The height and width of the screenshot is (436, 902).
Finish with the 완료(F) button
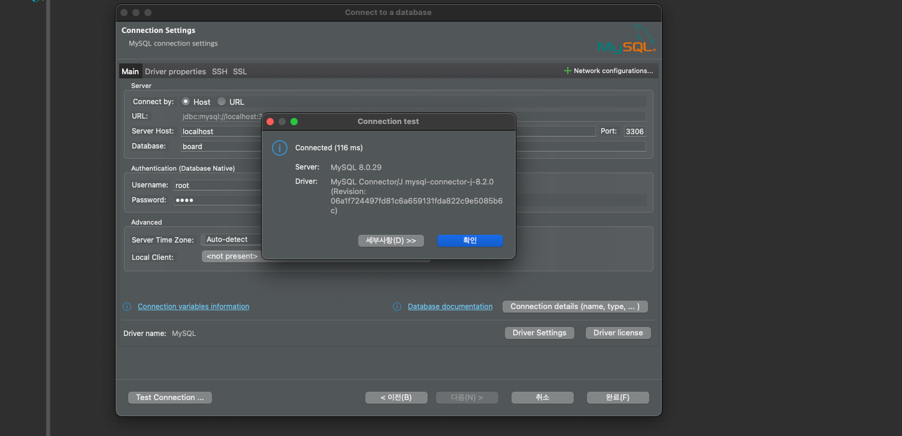tap(618, 398)
